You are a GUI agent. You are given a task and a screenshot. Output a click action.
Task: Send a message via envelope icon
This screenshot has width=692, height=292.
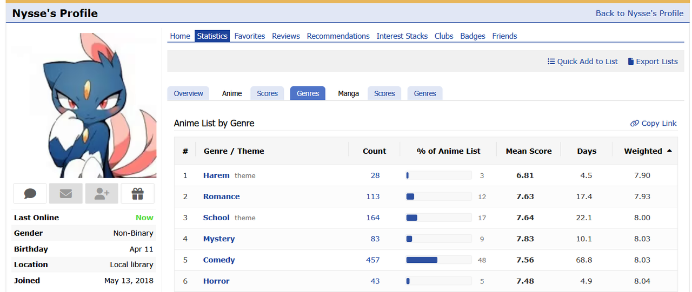tap(66, 193)
